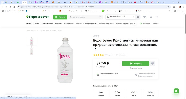
Task: Select the second bottle thumbnail image
Action: click(x=32, y=51)
